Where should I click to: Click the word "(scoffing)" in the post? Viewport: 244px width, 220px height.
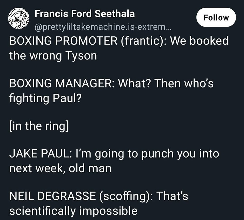(120, 197)
